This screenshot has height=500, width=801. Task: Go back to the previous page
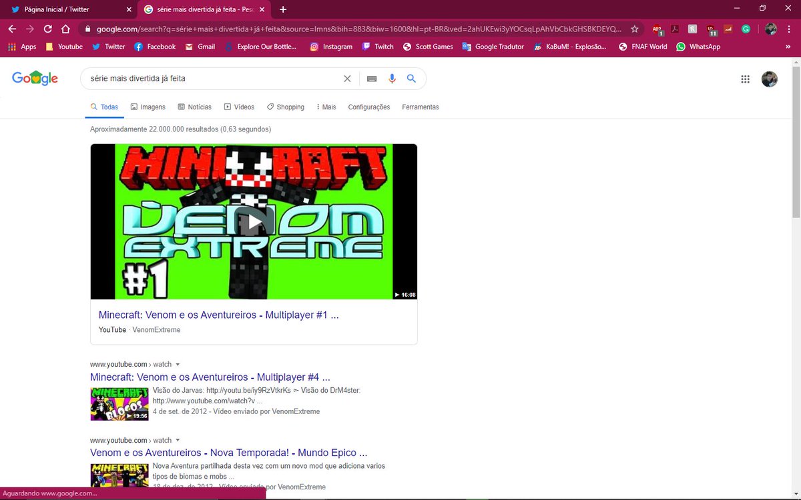(x=12, y=29)
